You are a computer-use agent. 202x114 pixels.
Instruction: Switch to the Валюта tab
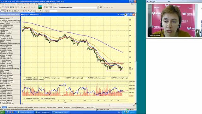[x=30, y=107]
